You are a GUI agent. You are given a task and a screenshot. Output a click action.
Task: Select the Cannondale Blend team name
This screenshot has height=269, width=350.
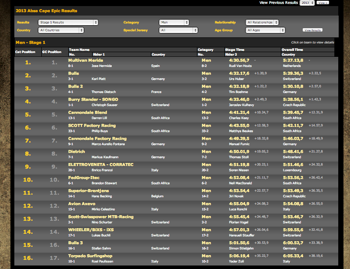click(x=88, y=113)
